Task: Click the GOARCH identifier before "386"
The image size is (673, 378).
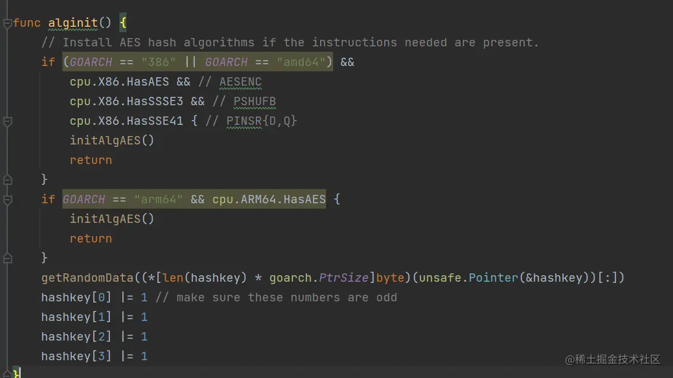Action: click(x=91, y=62)
